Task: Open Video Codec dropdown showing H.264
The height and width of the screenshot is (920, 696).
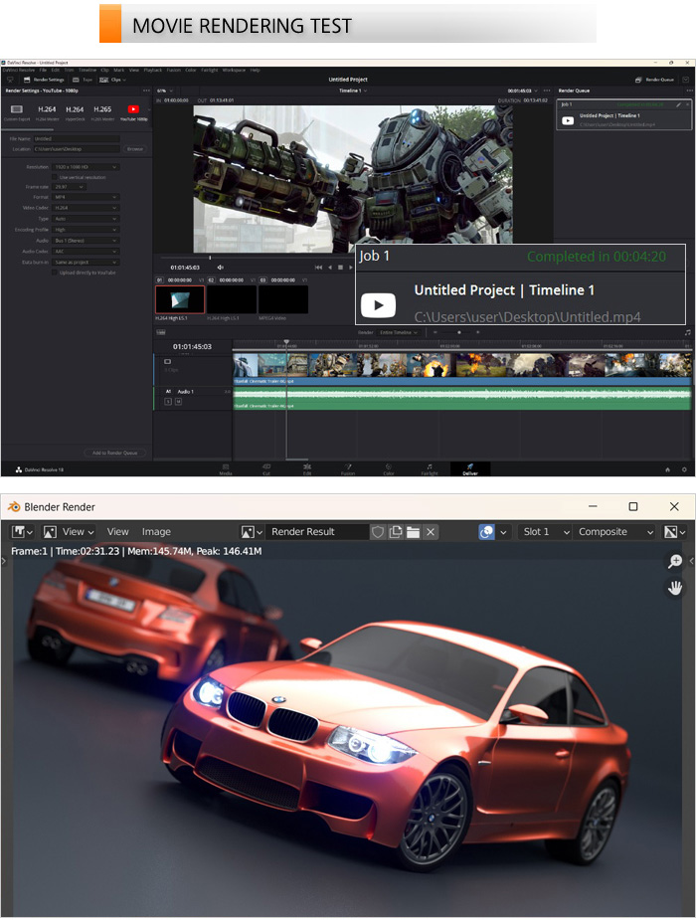Action: pyautogui.click(x=86, y=208)
